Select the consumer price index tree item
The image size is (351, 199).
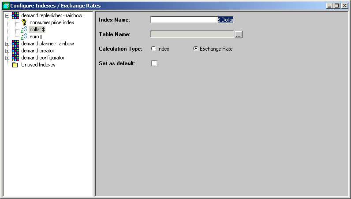(52, 22)
